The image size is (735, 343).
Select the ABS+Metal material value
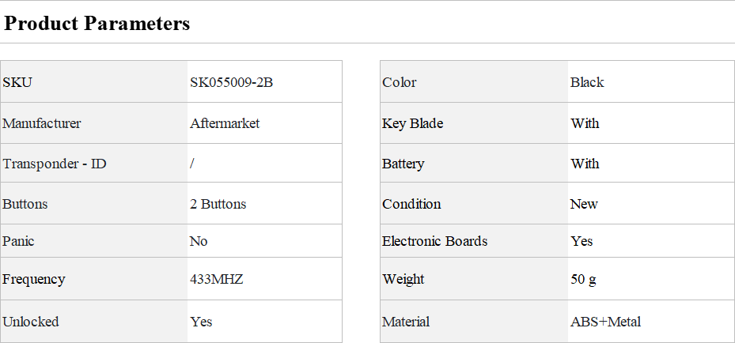pos(606,322)
